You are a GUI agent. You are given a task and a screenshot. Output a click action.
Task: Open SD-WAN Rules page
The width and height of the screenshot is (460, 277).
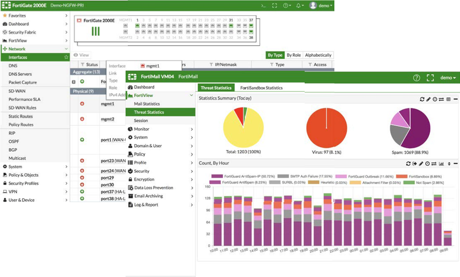[x=22, y=107]
